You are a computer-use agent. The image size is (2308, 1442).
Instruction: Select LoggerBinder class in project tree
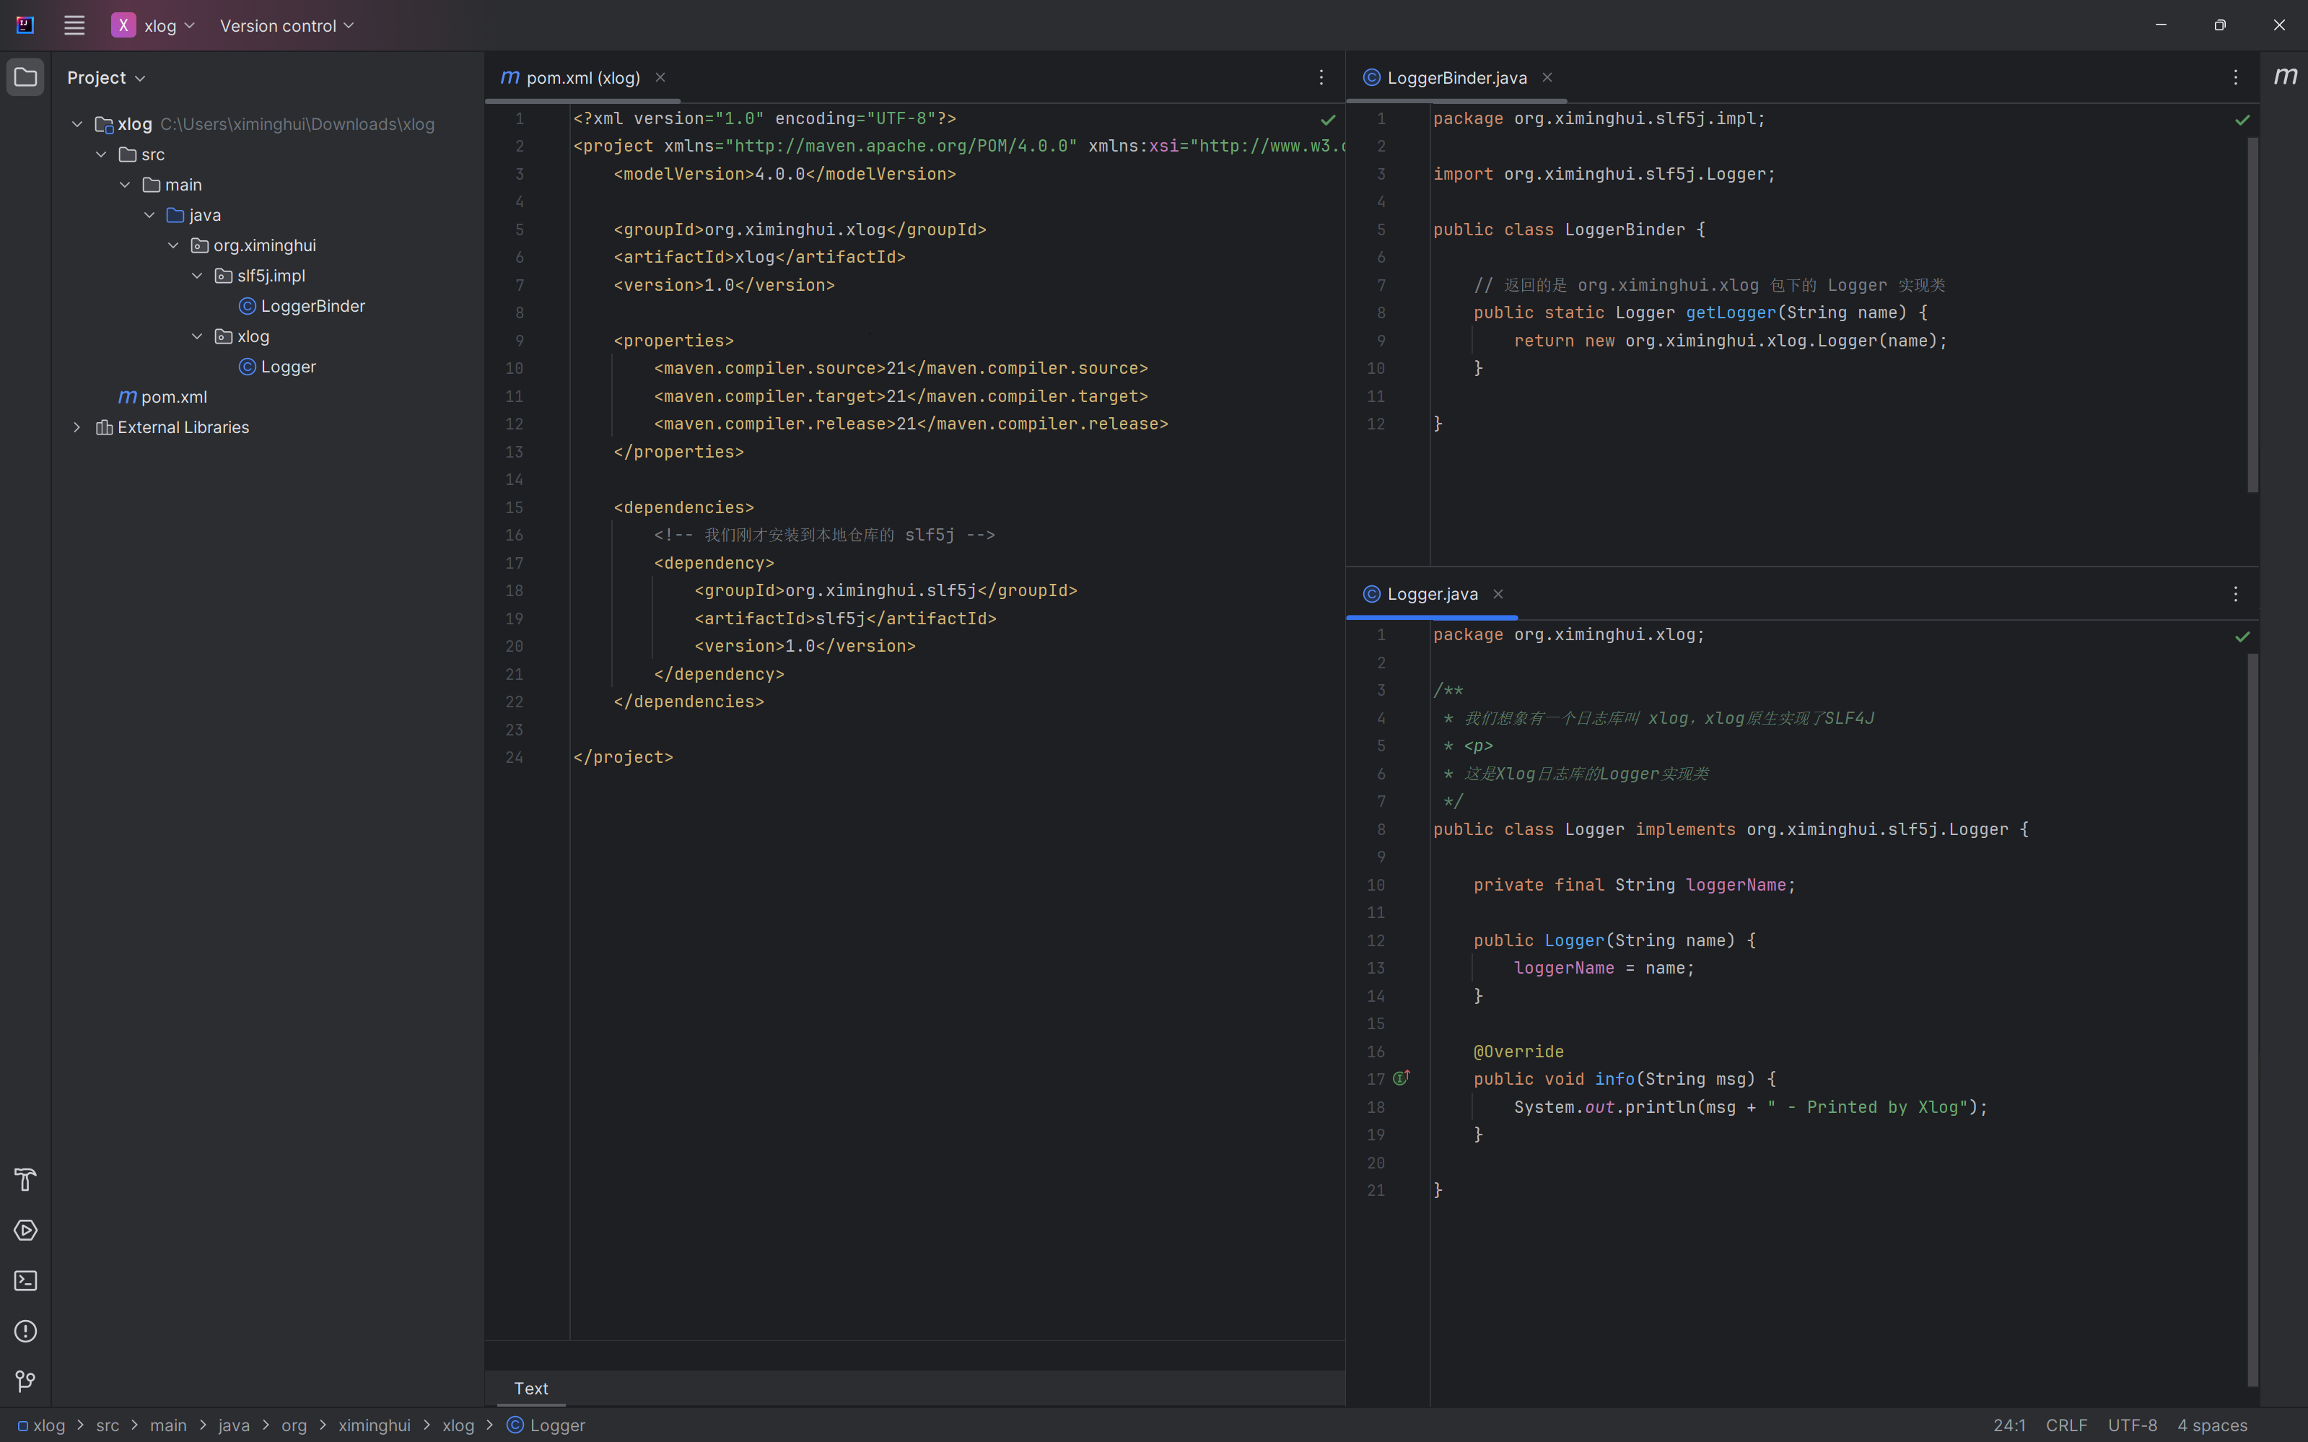(302, 306)
